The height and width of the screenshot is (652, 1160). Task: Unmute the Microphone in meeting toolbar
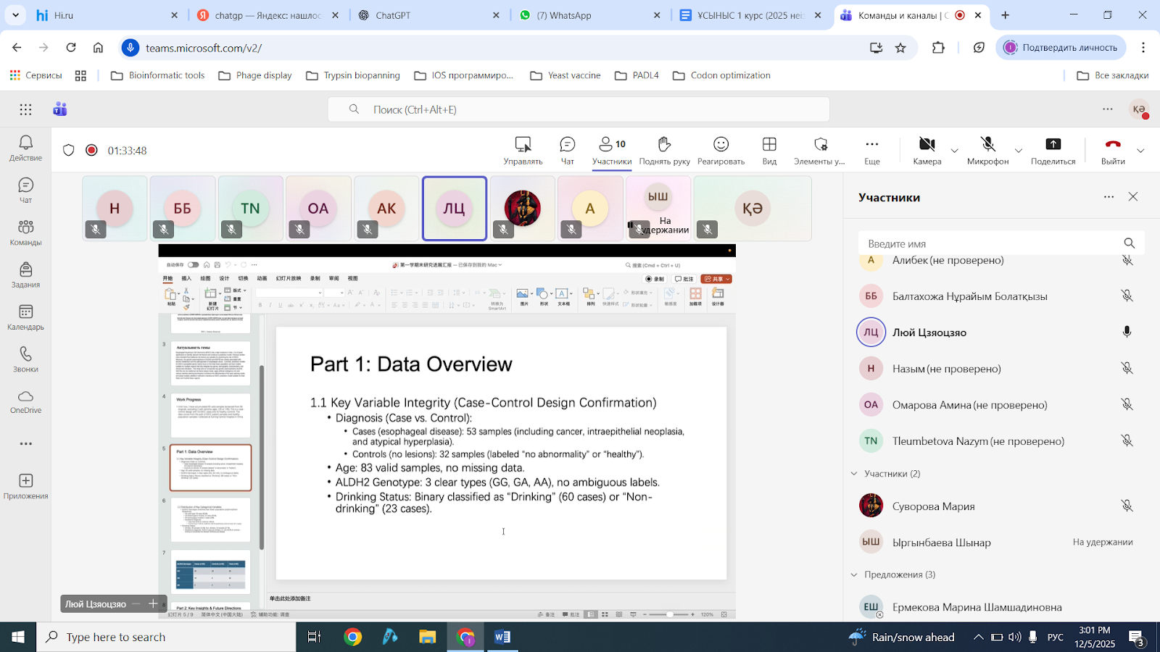pyautogui.click(x=987, y=150)
